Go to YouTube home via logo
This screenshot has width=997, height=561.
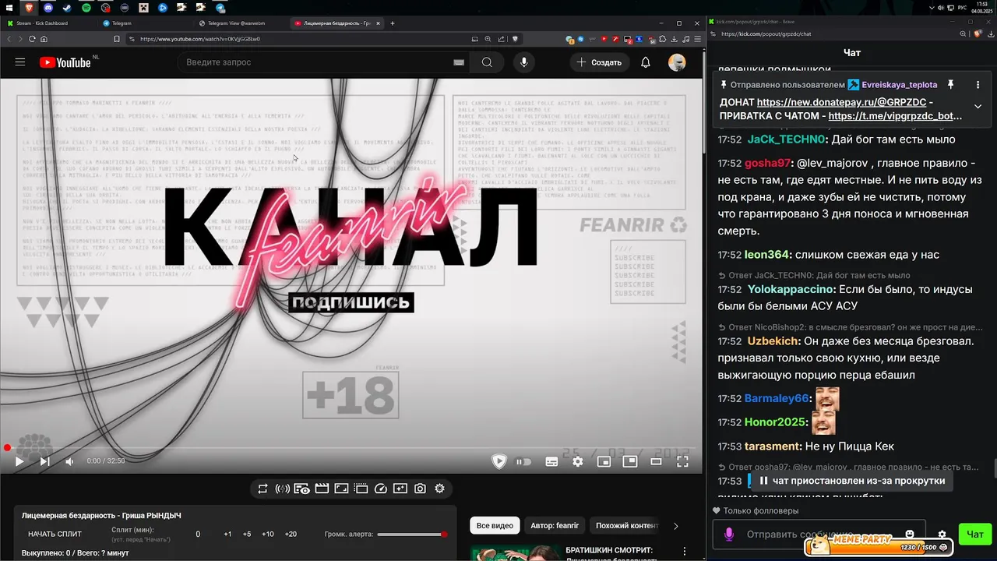(65, 62)
